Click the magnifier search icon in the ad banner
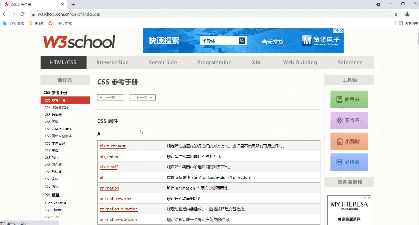 (242, 41)
